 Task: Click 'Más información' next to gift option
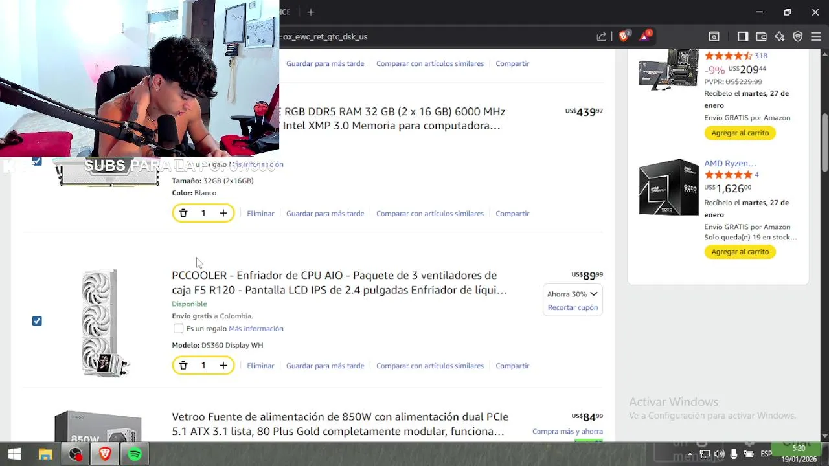tap(256, 329)
